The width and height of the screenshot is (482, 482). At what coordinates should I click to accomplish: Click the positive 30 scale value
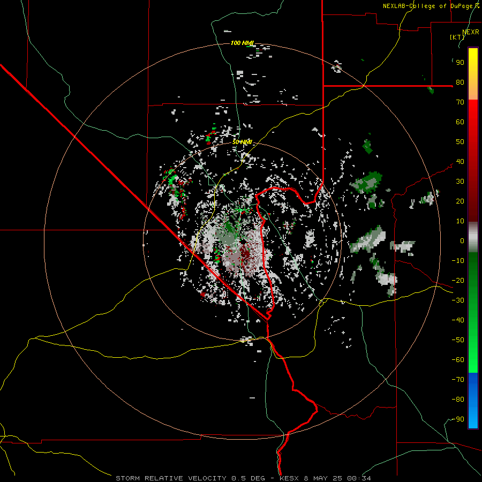[x=460, y=182]
